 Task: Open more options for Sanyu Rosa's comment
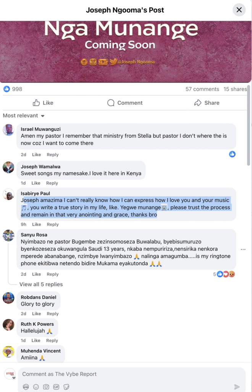[243, 249]
